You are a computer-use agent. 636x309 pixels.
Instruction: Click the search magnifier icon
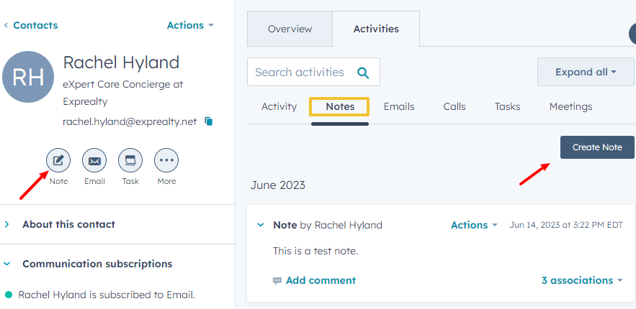pyautogui.click(x=363, y=73)
